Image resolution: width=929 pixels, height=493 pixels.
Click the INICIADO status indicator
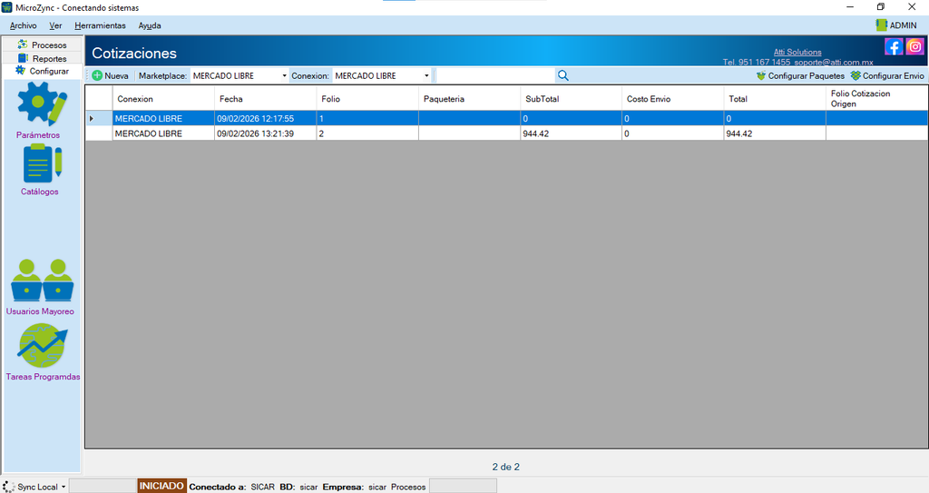click(161, 486)
